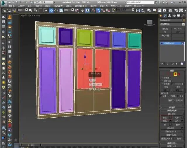187x148 pixels.
Task: Open the MAXScript(X) menu
Action: [x=116, y=6]
